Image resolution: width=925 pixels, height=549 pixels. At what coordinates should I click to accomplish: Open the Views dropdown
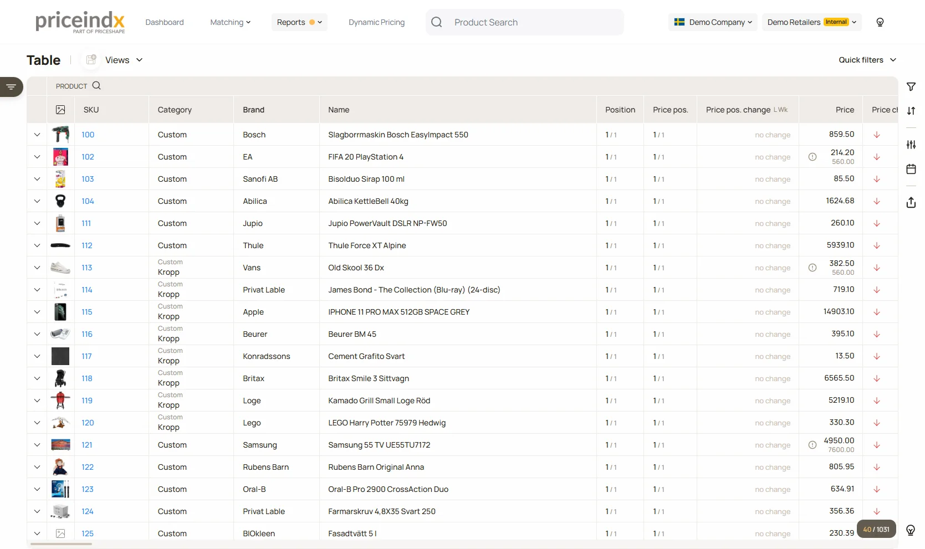[x=124, y=60]
